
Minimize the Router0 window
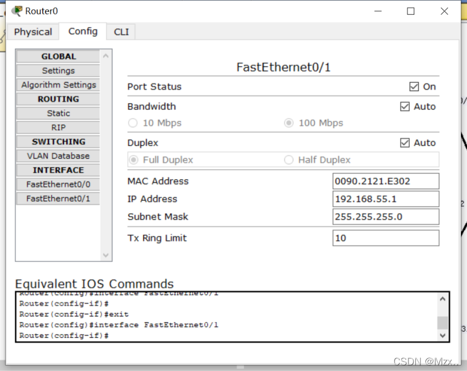377,11
